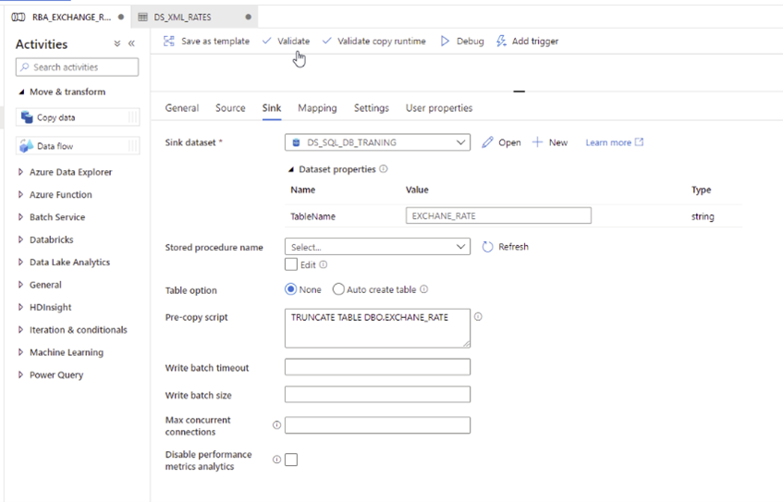Open the Sink dataset dropdown
The height and width of the screenshot is (502, 783).
[461, 142]
